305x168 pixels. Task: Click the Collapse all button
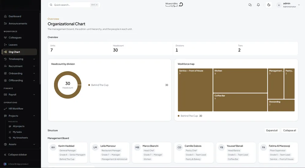click(x=289, y=130)
